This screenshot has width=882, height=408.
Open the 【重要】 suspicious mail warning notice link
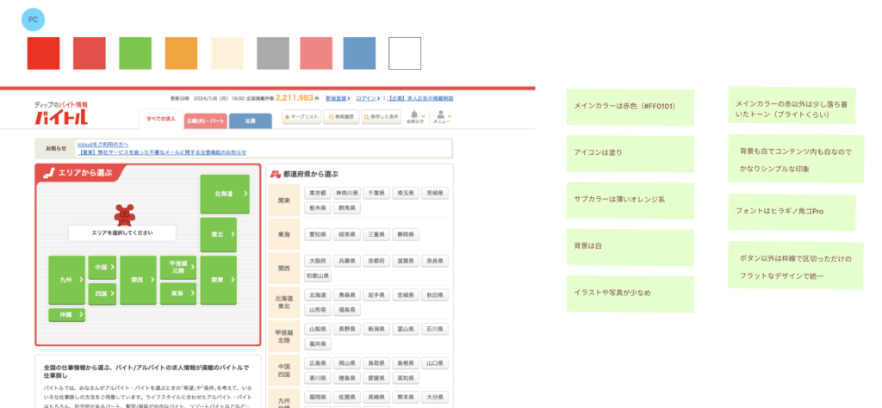(x=161, y=152)
